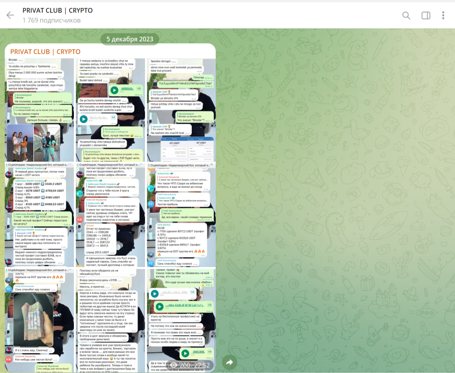Click the '5 декабря 2023' date badge
This screenshot has height=373, width=455.
tap(130, 39)
